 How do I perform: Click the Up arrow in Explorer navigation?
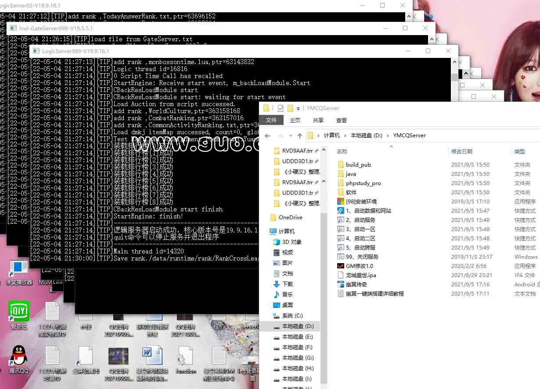coord(299,136)
